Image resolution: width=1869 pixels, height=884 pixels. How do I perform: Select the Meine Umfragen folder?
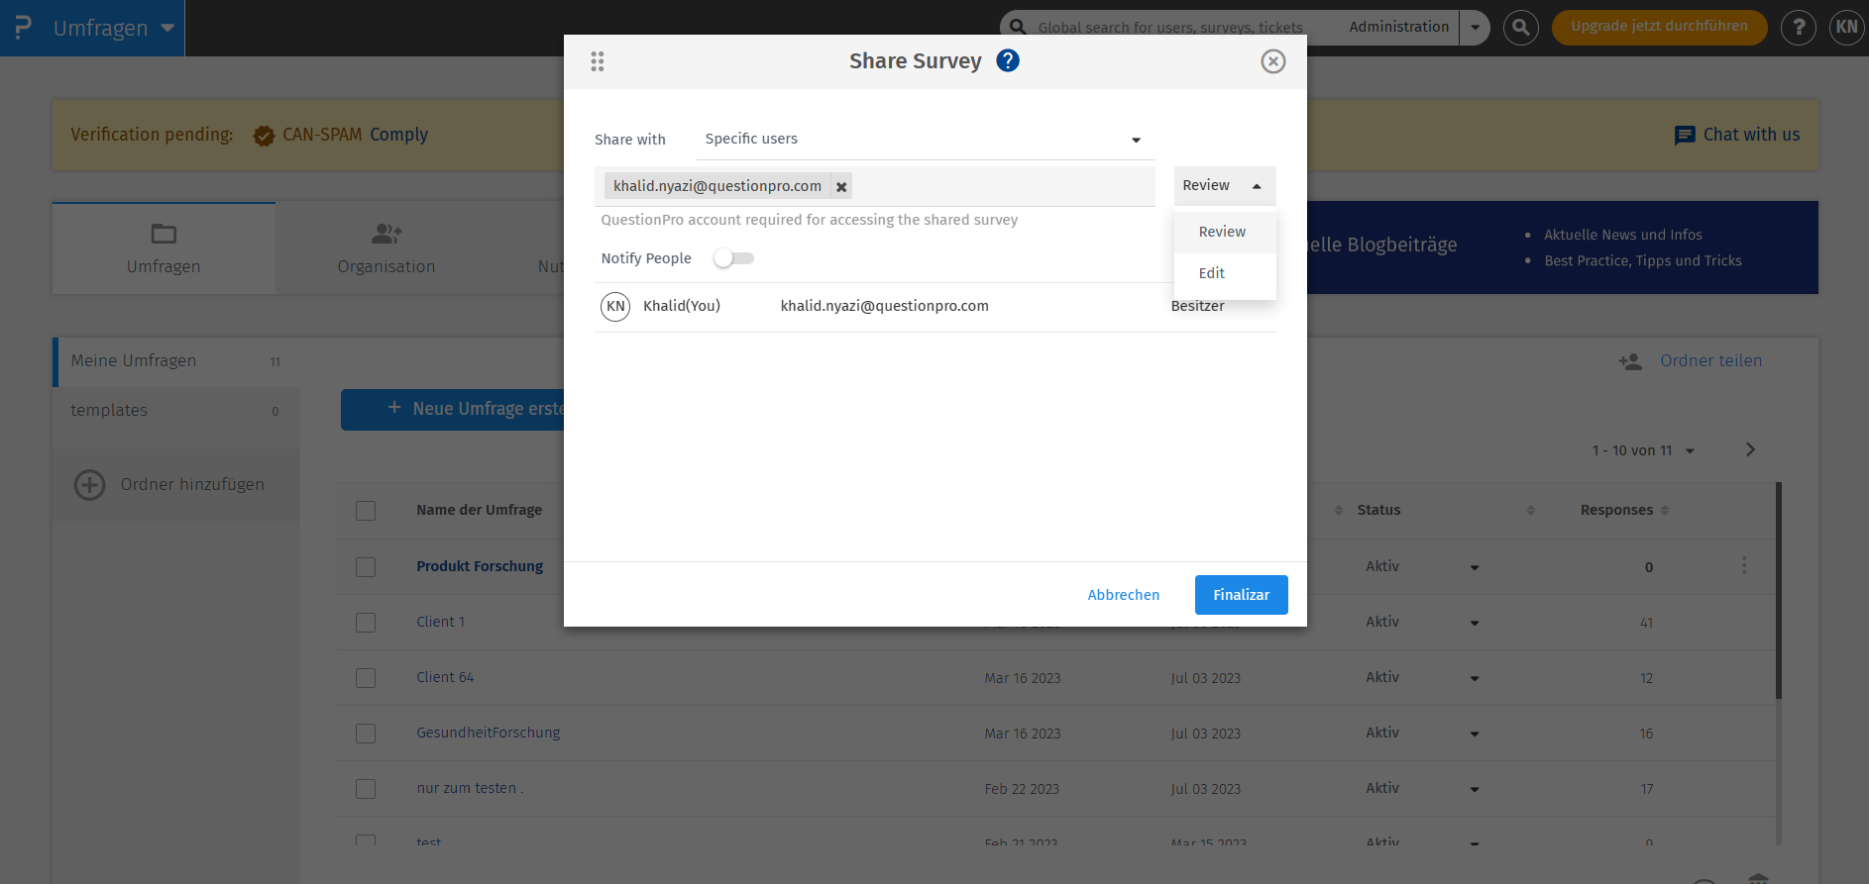[176, 361]
